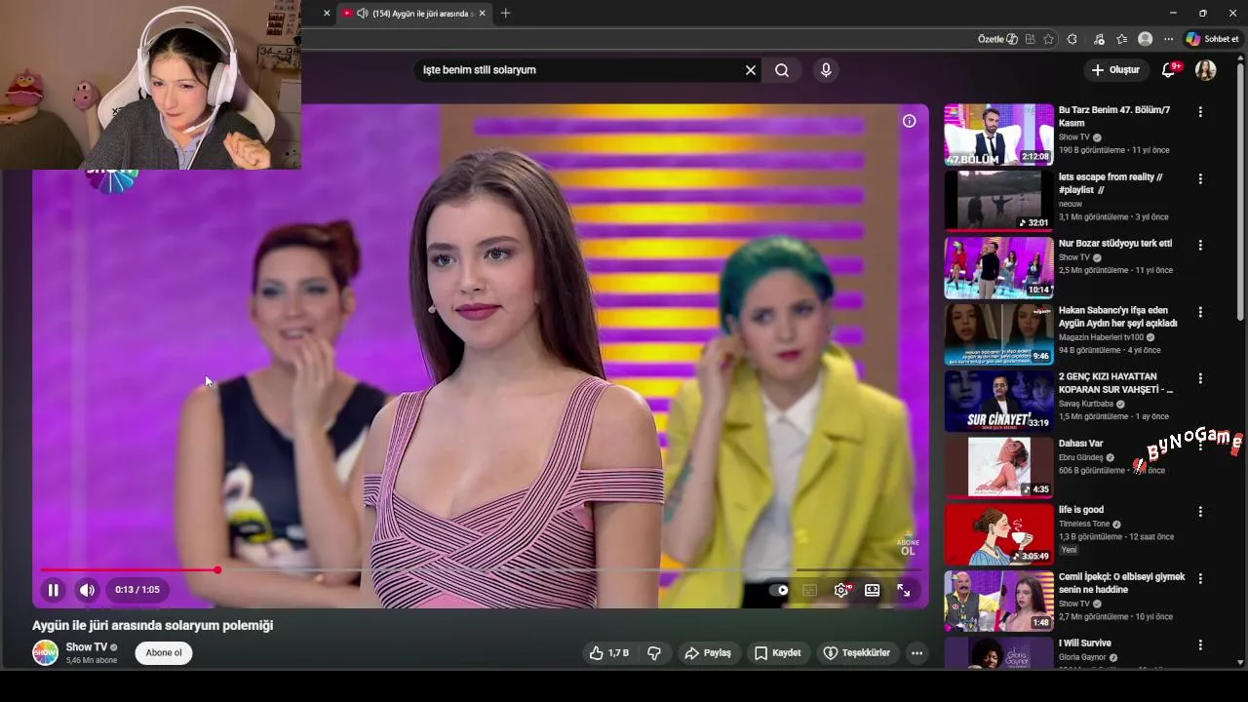Pause the playing video
Viewport: 1248px width, 702px height.
tap(54, 590)
